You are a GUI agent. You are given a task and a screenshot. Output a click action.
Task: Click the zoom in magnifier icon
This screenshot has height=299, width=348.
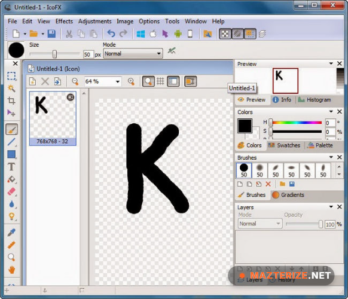[x=131, y=81]
